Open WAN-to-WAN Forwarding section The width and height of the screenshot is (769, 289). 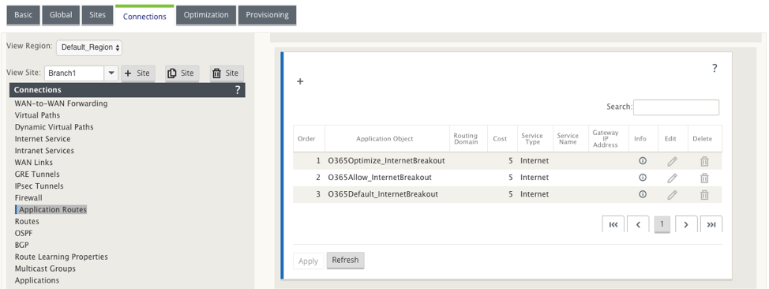coord(62,103)
